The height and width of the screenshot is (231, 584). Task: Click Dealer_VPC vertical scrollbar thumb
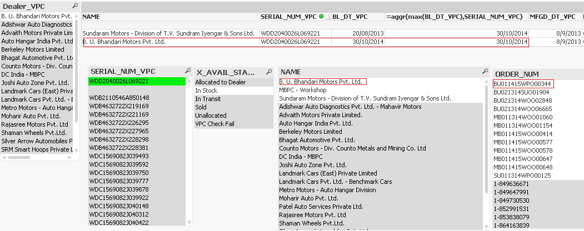pos(77,71)
